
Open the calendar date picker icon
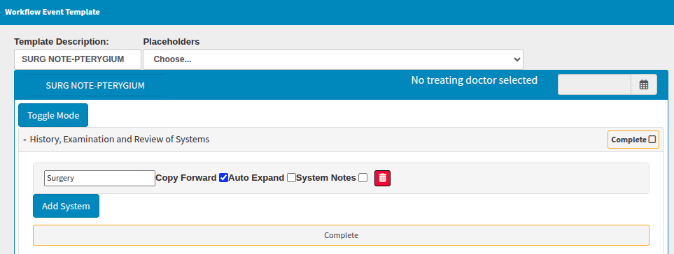coord(643,84)
